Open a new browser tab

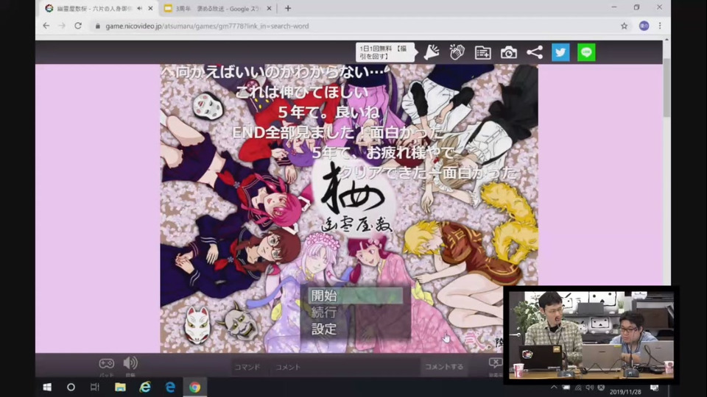[288, 8]
